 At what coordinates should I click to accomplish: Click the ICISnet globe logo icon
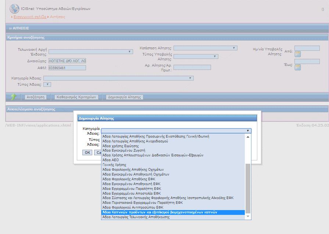point(14,9)
